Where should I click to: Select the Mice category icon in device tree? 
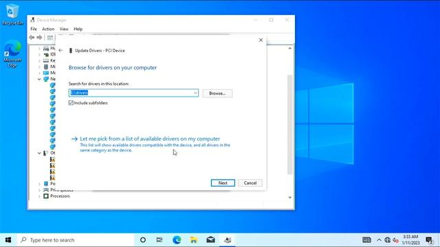(46, 67)
